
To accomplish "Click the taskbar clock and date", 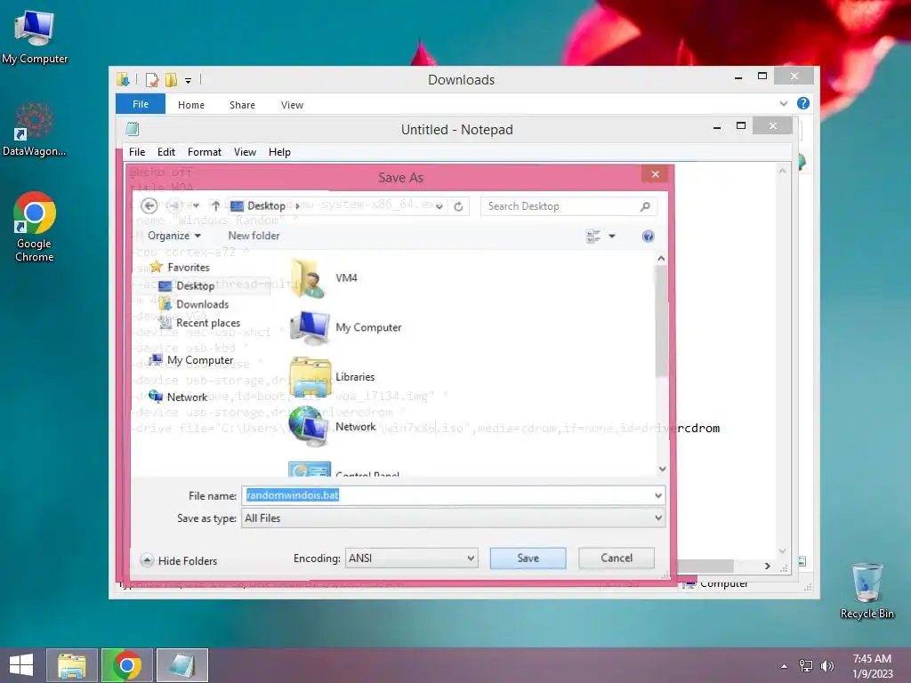I will 872,665.
